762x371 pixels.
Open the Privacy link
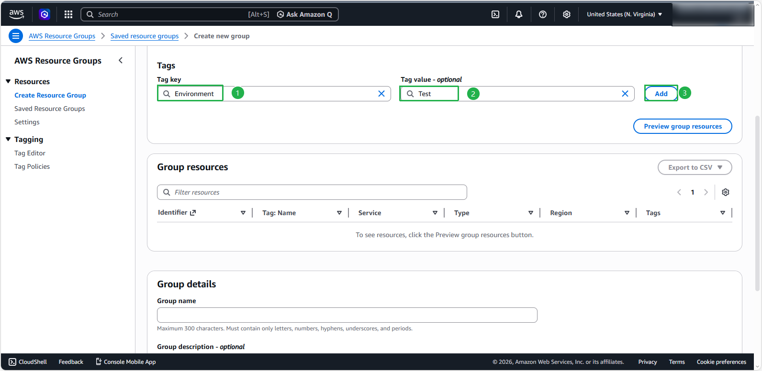[x=648, y=362]
